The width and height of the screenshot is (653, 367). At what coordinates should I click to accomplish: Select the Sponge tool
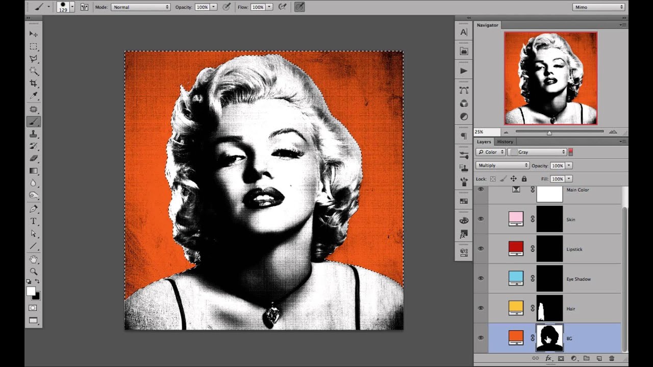33,195
